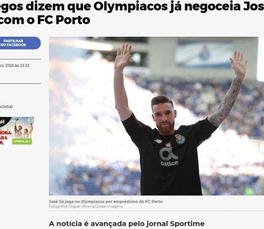Click photo credit Miguel Pereira/Global Imagens
This screenshot has height=229, width=264.
point(95,206)
